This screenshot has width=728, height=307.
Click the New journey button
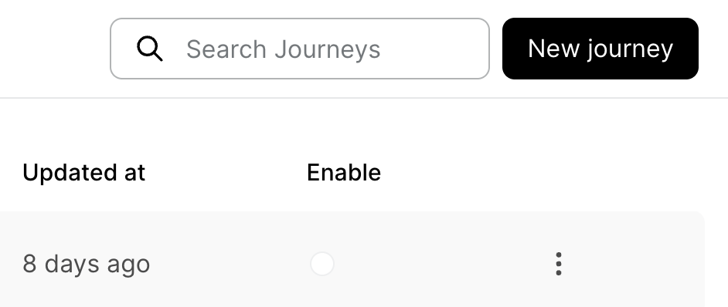[600, 49]
